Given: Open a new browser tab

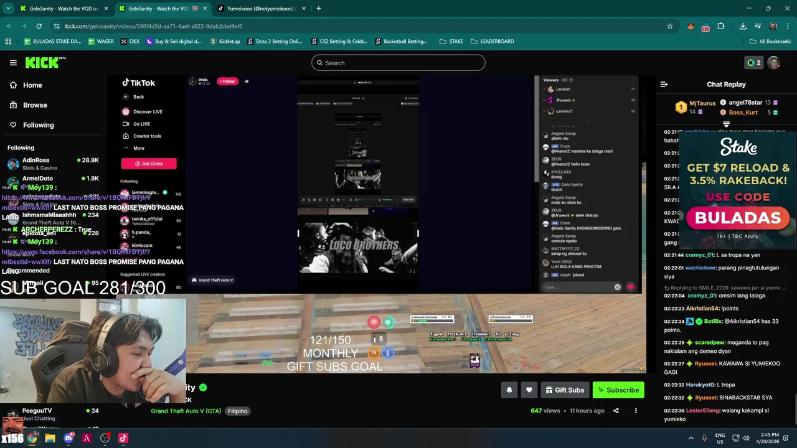Looking at the screenshot, I should pyautogui.click(x=319, y=9).
